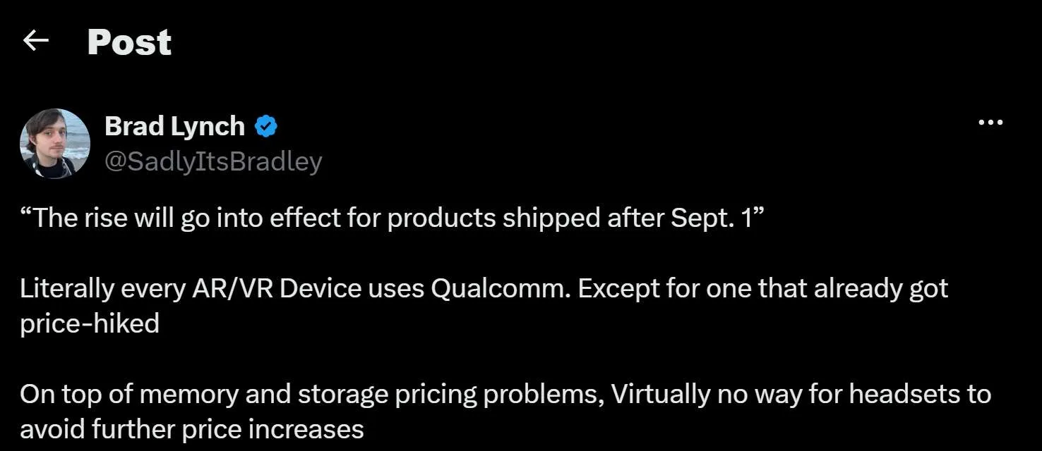Visit the @SadlyItsBradley handle link
The image size is (1042, 451).
(x=213, y=161)
